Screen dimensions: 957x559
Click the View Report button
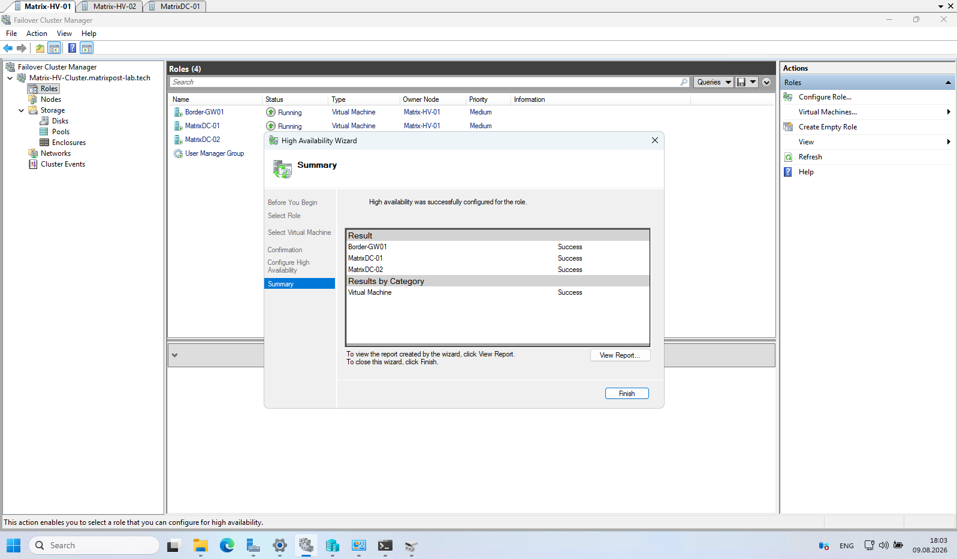(x=620, y=355)
